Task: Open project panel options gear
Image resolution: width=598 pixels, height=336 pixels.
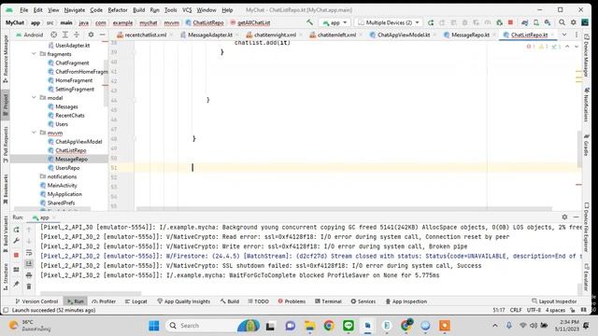Action: pyautogui.click(x=91, y=35)
